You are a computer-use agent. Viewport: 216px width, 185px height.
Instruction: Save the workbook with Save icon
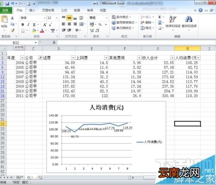(x=7, y=3)
